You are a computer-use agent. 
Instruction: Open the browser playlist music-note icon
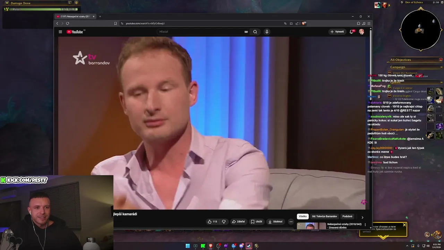[364, 23]
